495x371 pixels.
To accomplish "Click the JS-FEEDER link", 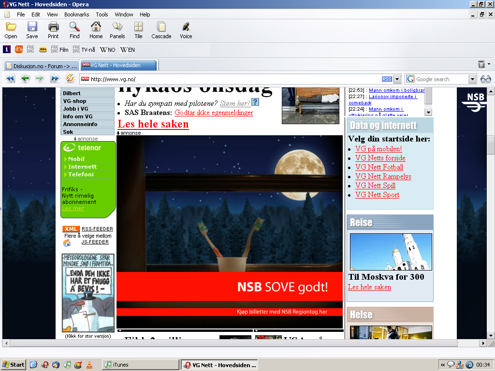I will click(95, 242).
